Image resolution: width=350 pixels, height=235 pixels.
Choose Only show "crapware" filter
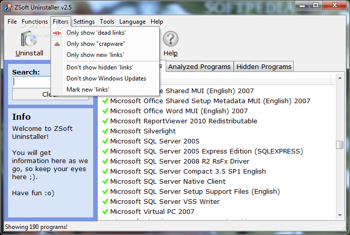[105, 44]
